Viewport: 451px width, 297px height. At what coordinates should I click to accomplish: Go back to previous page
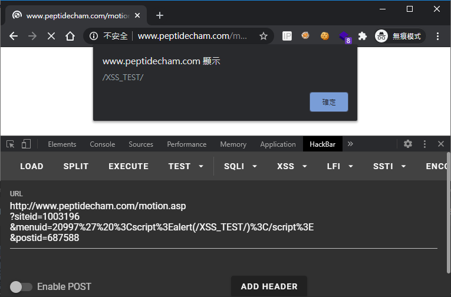point(14,36)
